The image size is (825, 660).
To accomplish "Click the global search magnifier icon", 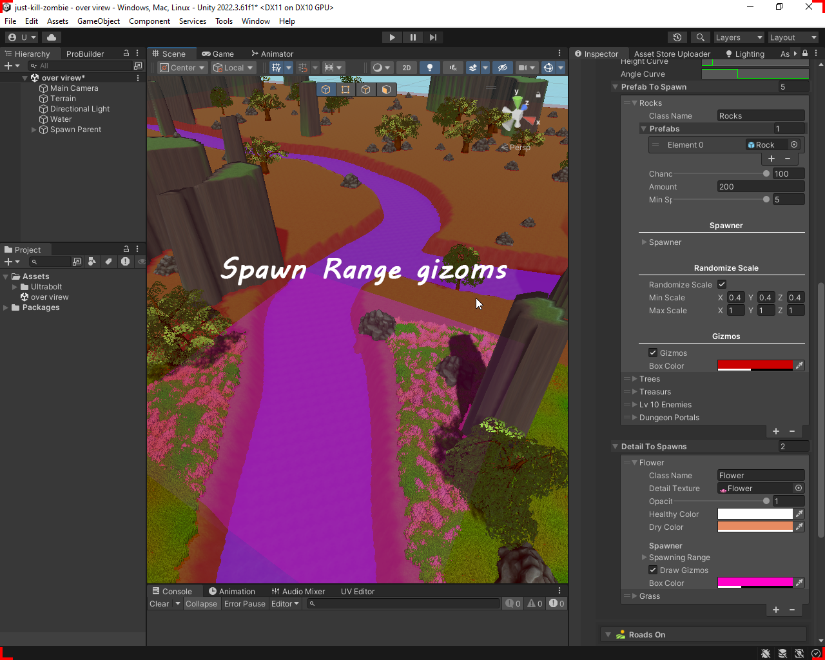I will (x=701, y=37).
